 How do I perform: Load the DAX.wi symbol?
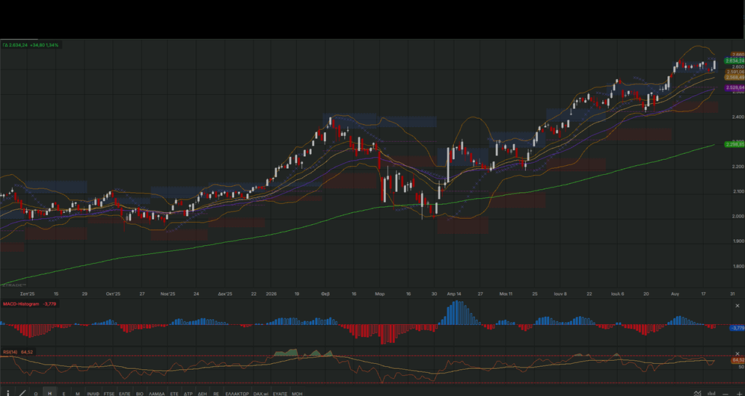click(261, 394)
